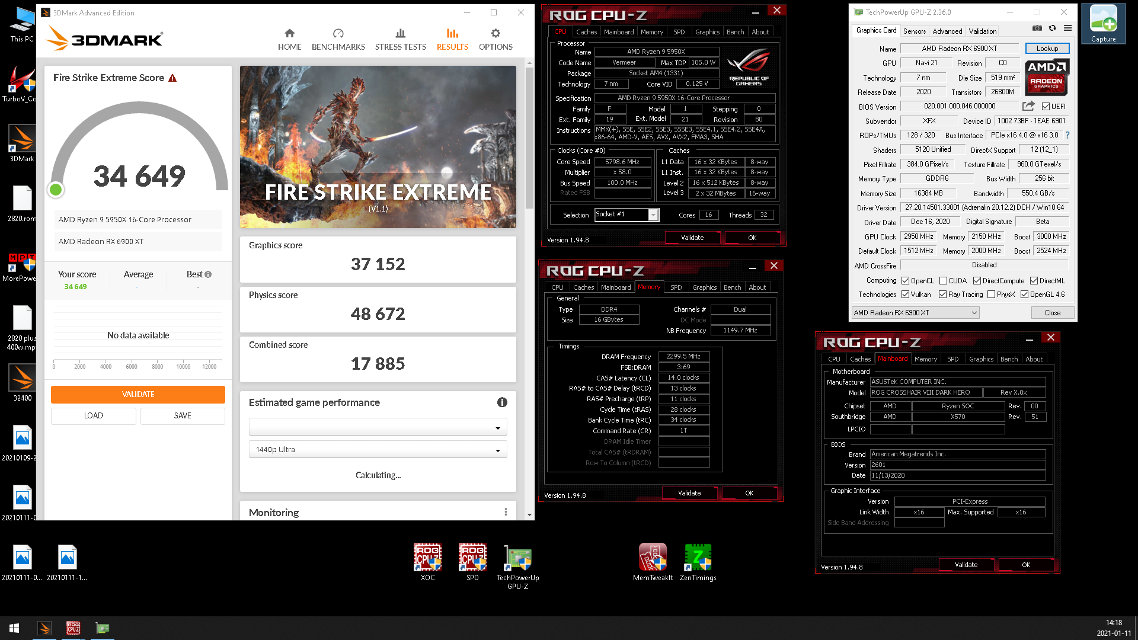This screenshot has width=1138, height=640.
Task: Open the ZenTimings desktop shortcut
Action: tap(698, 562)
